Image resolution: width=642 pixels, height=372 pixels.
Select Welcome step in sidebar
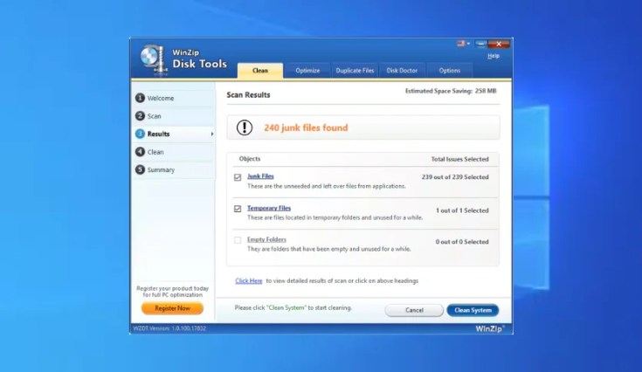[173, 98]
